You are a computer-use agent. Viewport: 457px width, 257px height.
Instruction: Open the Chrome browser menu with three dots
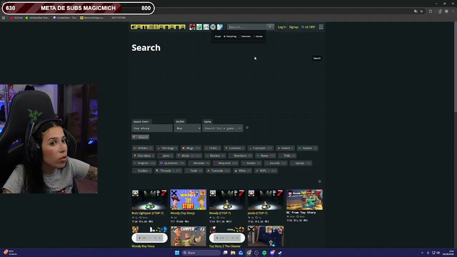click(452, 11)
